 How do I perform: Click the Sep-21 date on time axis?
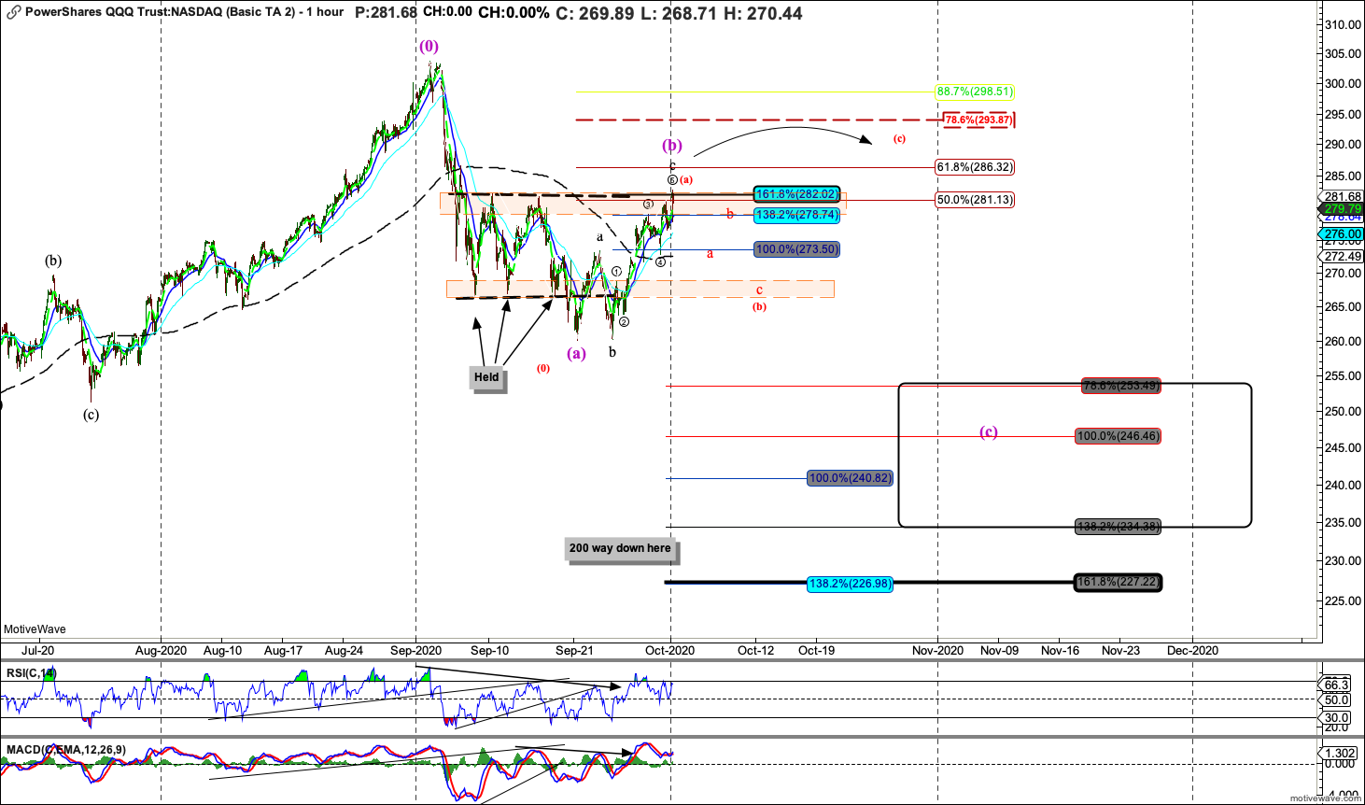574,650
